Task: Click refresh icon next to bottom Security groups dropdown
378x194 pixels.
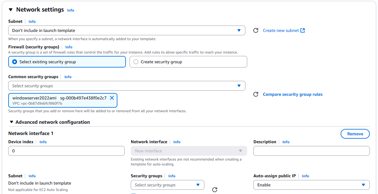Action: coord(215,190)
